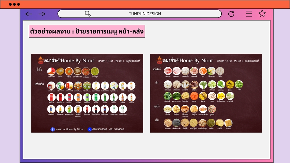The width and height of the screenshot is (290, 163).
Task: Click the baby corn icon
Action: [x=185, y=96]
